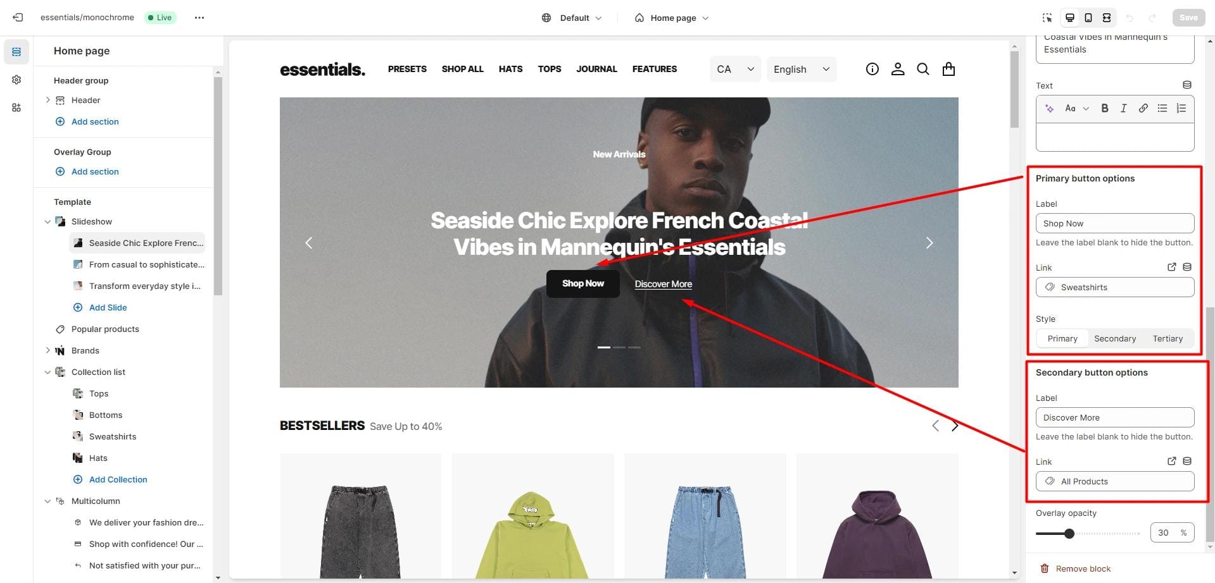
Task: Click the primary button Label input field
Action: click(1115, 223)
